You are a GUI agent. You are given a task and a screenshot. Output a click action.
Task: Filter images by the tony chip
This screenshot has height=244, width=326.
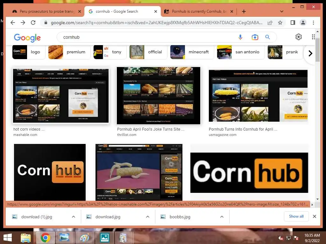click(110, 52)
